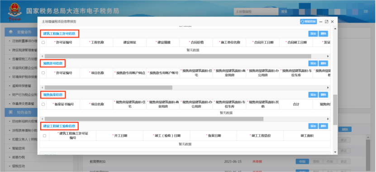Check select-all box in 现售备案信息 table

point(43,105)
